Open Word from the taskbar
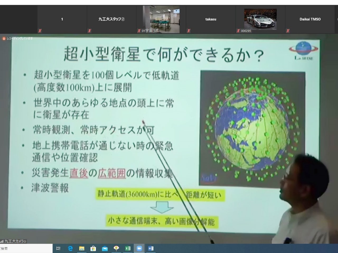Screen dimensions: 338x253 coord(151,248)
